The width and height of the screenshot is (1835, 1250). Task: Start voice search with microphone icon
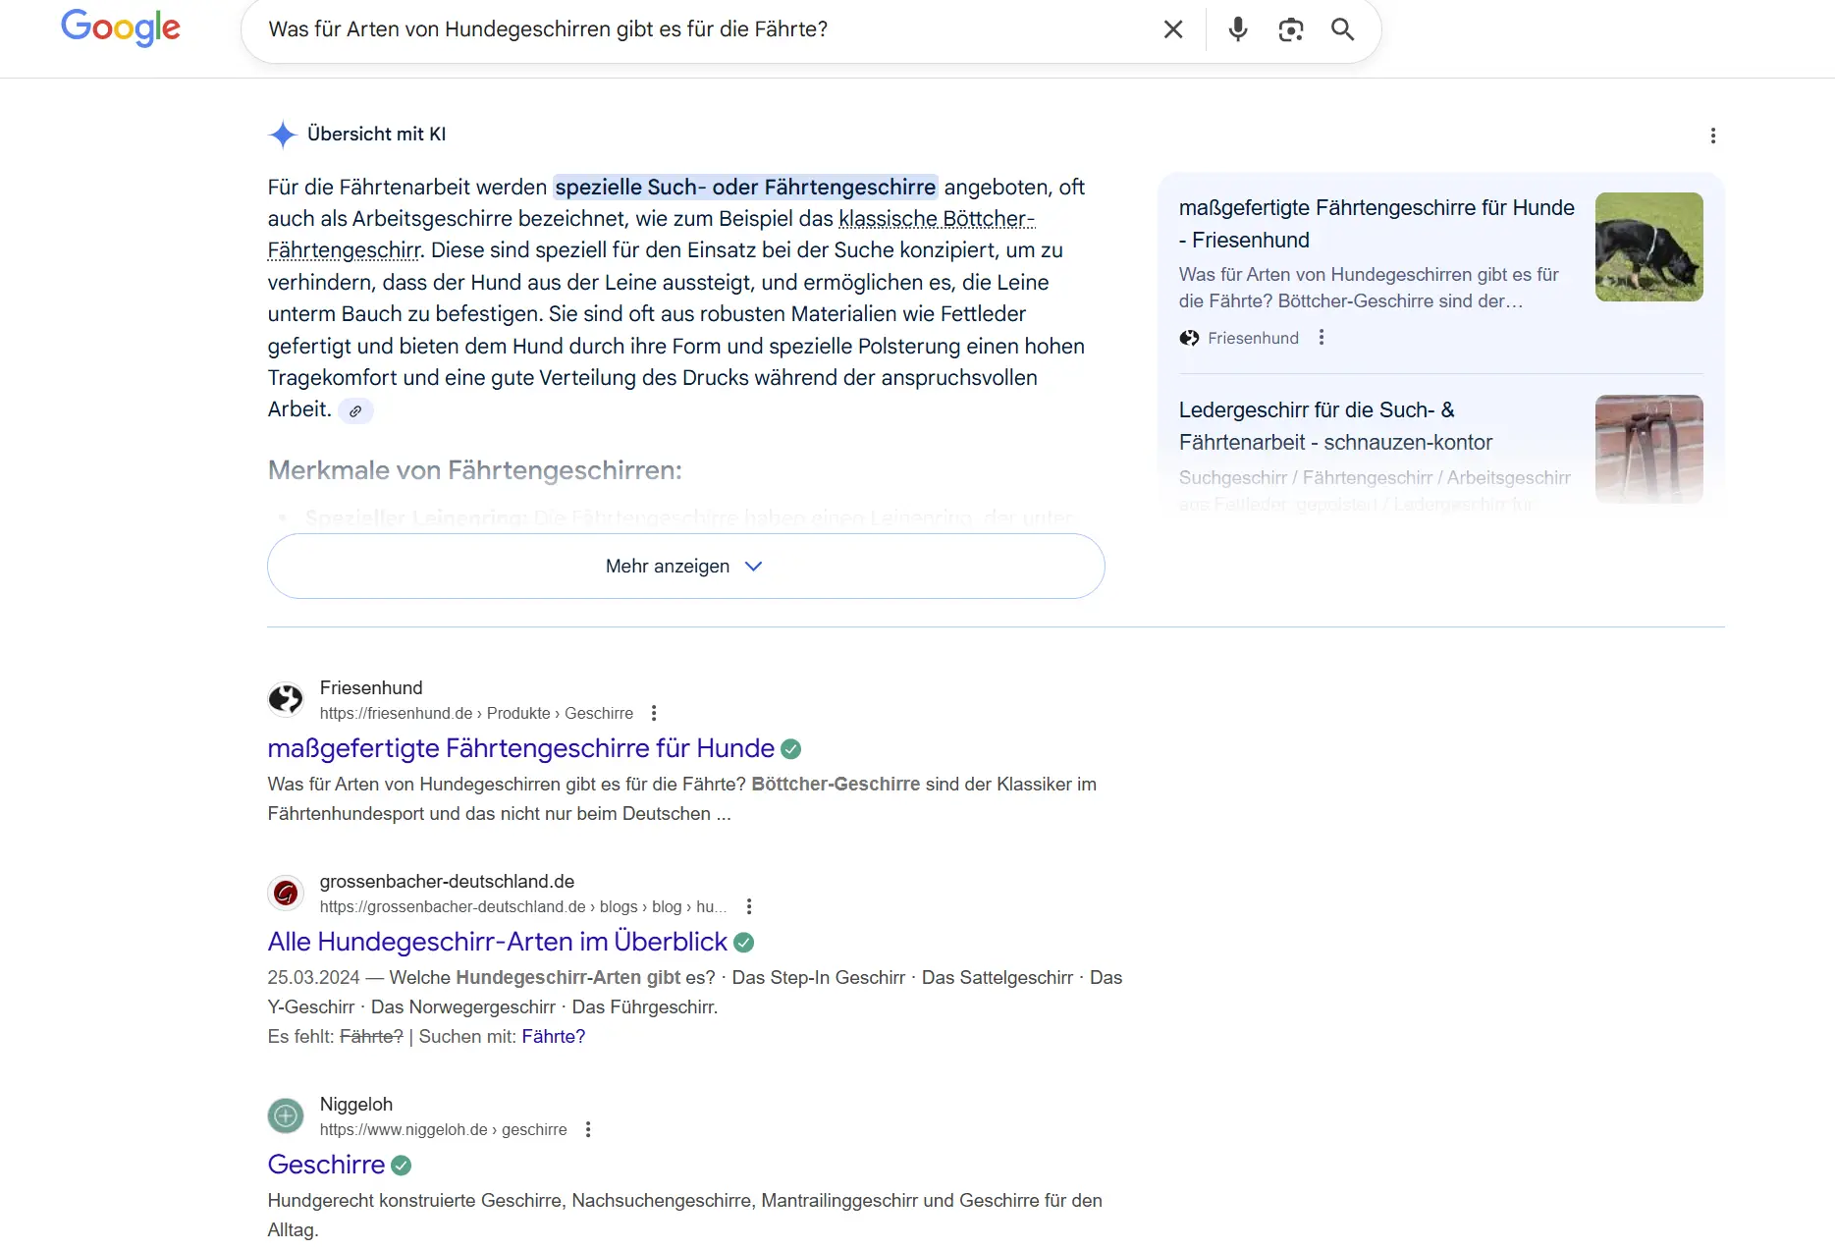click(x=1237, y=29)
